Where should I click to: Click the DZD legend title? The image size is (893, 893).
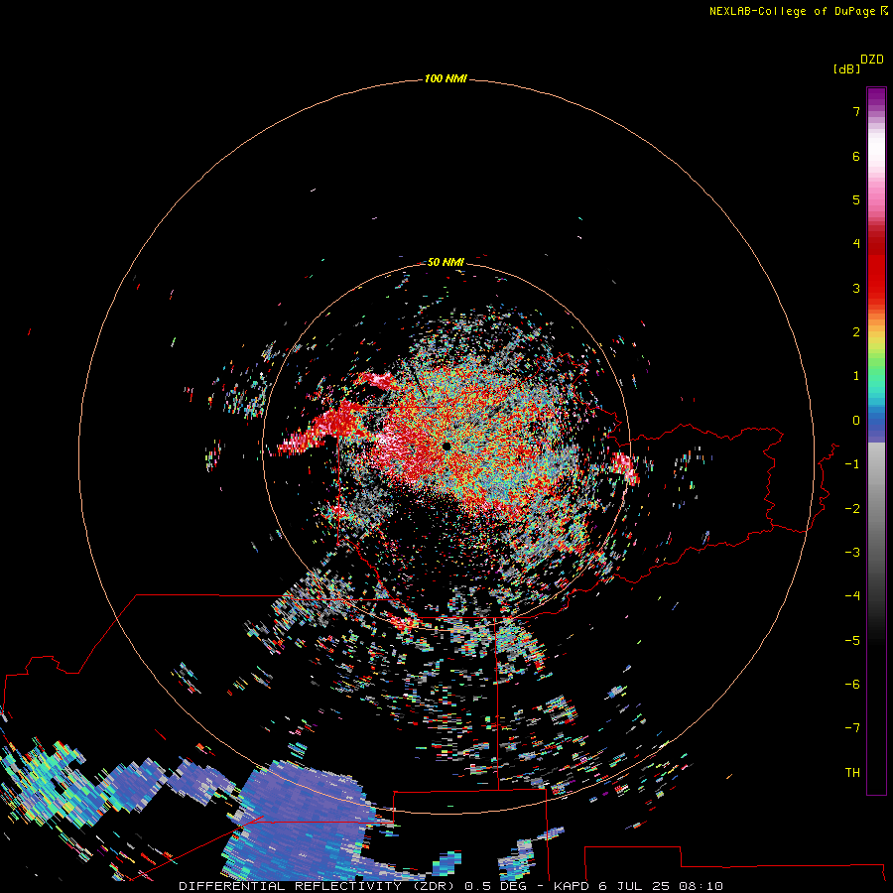coord(872,60)
